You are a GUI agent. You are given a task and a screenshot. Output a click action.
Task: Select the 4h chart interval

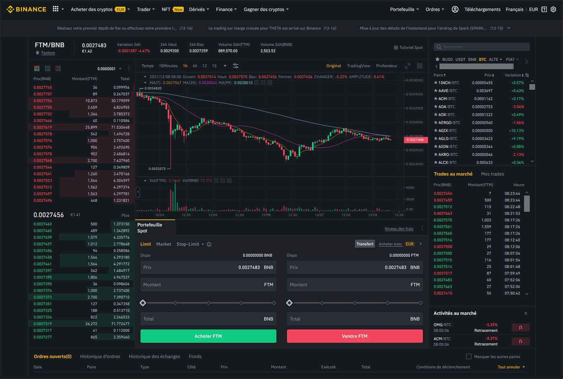coord(195,66)
